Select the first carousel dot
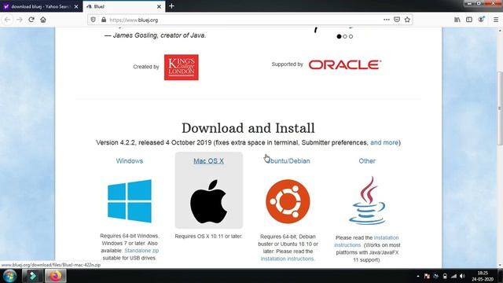 (339, 37)
